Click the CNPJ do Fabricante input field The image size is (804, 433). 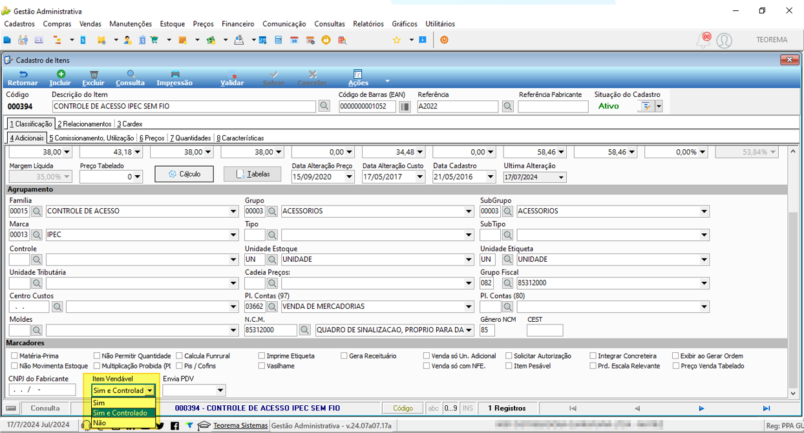pos(42,390)
